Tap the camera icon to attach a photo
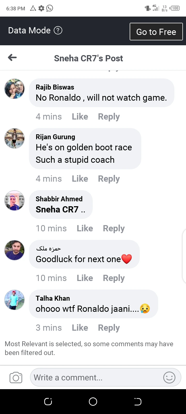Image resolution: width=186 pixels, height=414 pixels. [16, 378]
